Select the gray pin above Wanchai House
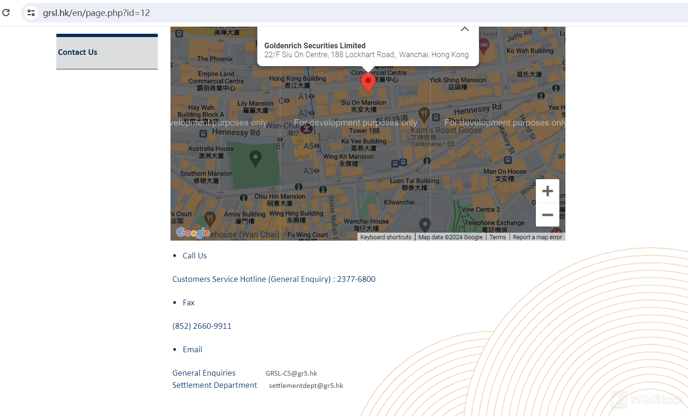This screenshot has width=688, height=416. point(425,224)
